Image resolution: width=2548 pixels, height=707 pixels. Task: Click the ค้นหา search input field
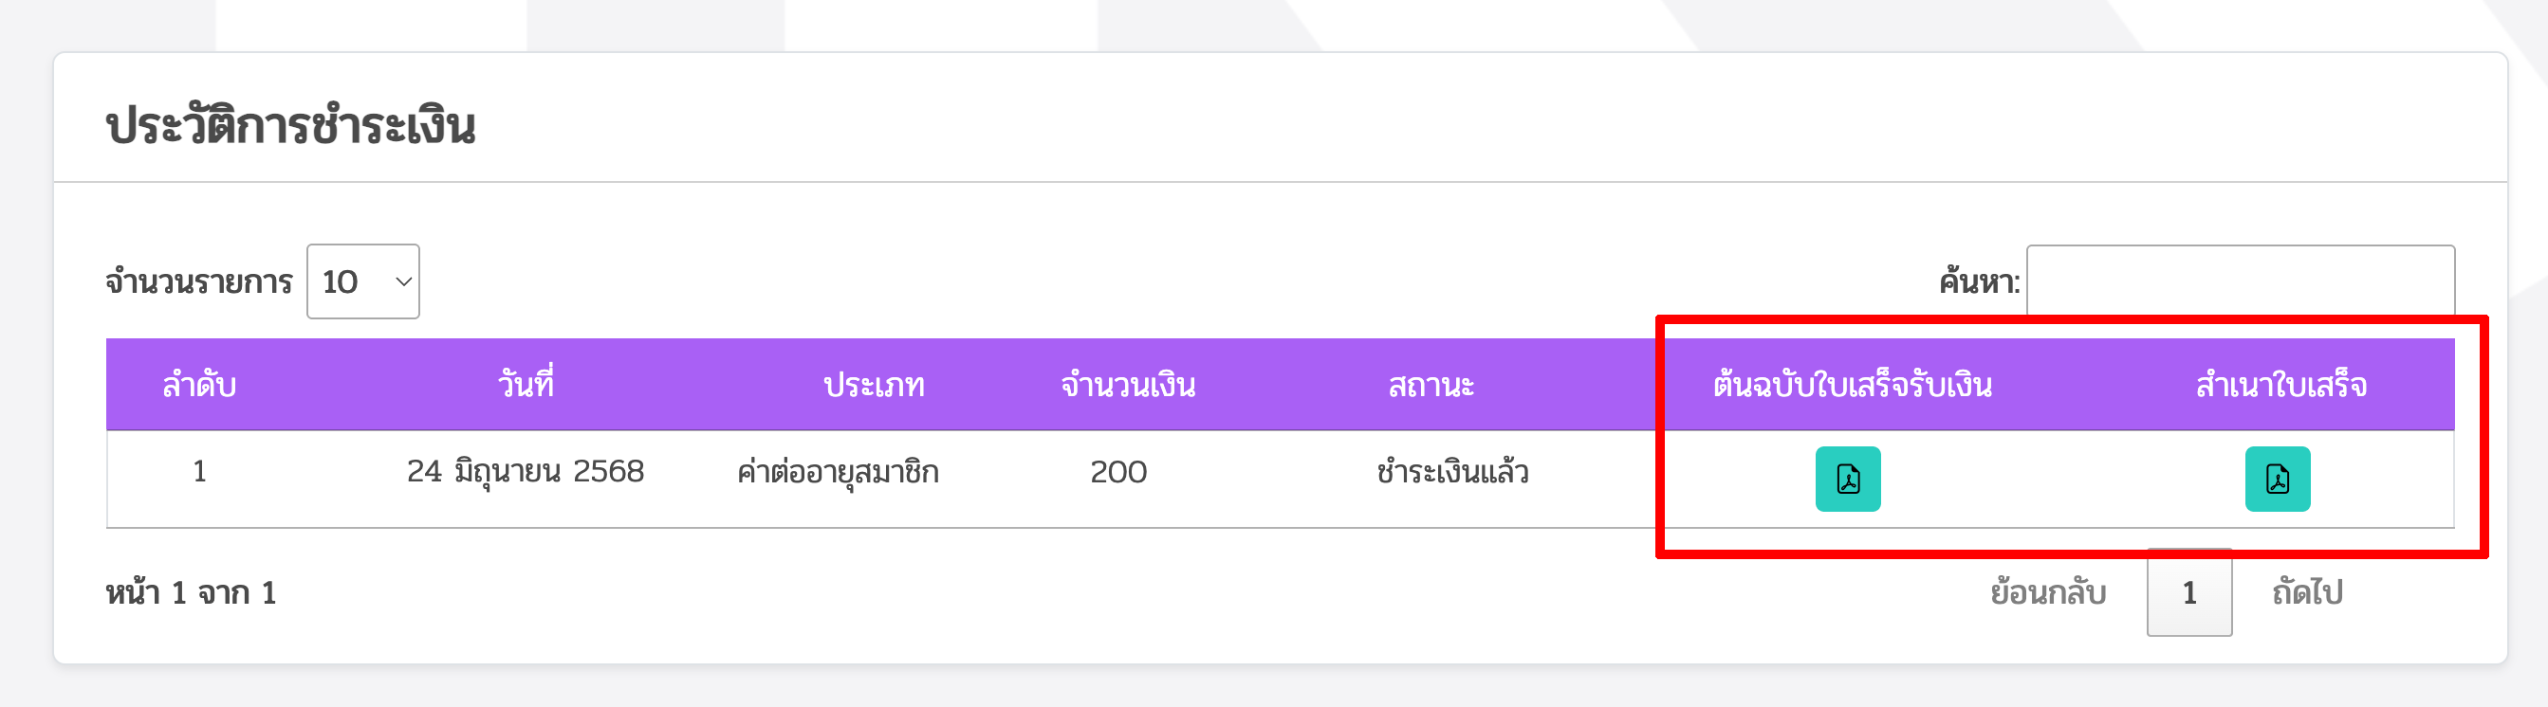[x=2240, y=281]
